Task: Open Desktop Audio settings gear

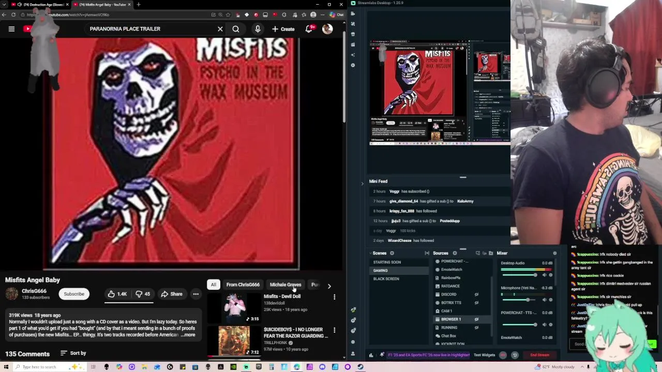Action: pos(550,275)
